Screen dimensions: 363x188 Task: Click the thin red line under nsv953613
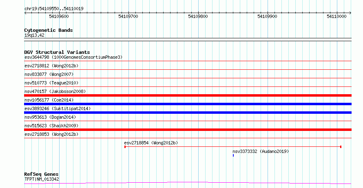point(188,121)
